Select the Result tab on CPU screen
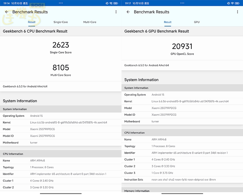This screenshot has width=243, height=195. (31, 22)
